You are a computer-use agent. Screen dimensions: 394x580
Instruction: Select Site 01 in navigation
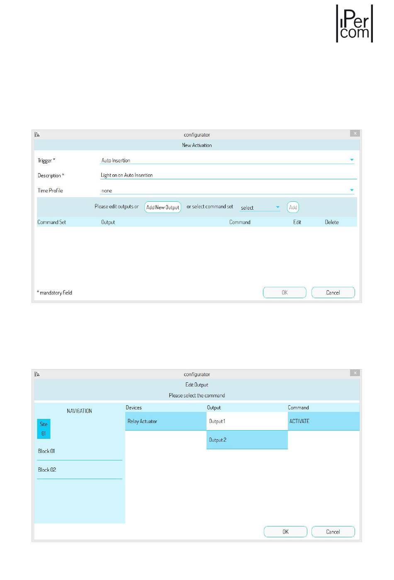[44, 429]
